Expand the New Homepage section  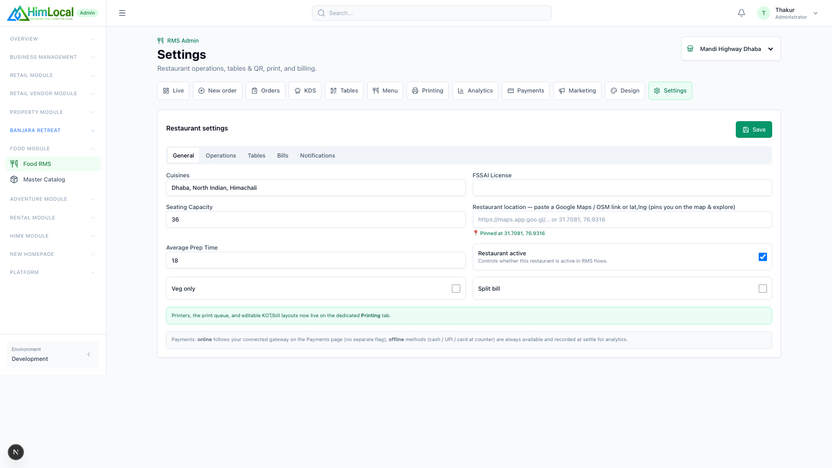click(53, 254)
